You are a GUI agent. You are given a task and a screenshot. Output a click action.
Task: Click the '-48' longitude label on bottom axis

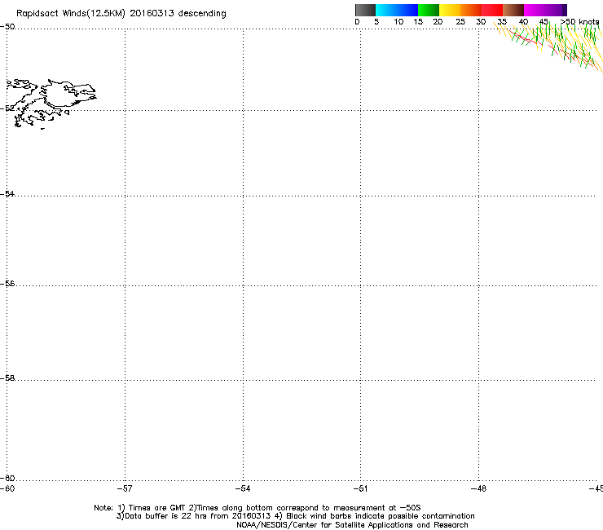pyautogui.click(x=478, y=488)
